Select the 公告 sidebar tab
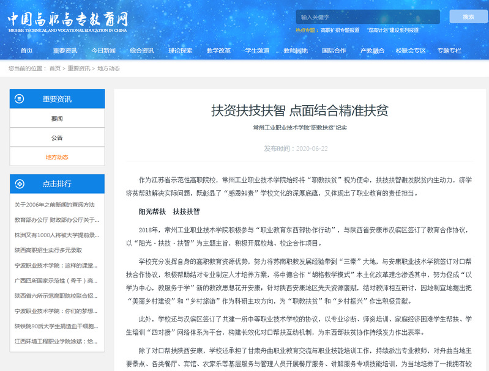Image resolution: width=489 pixels, height=371 pixels. click(57, 138)
